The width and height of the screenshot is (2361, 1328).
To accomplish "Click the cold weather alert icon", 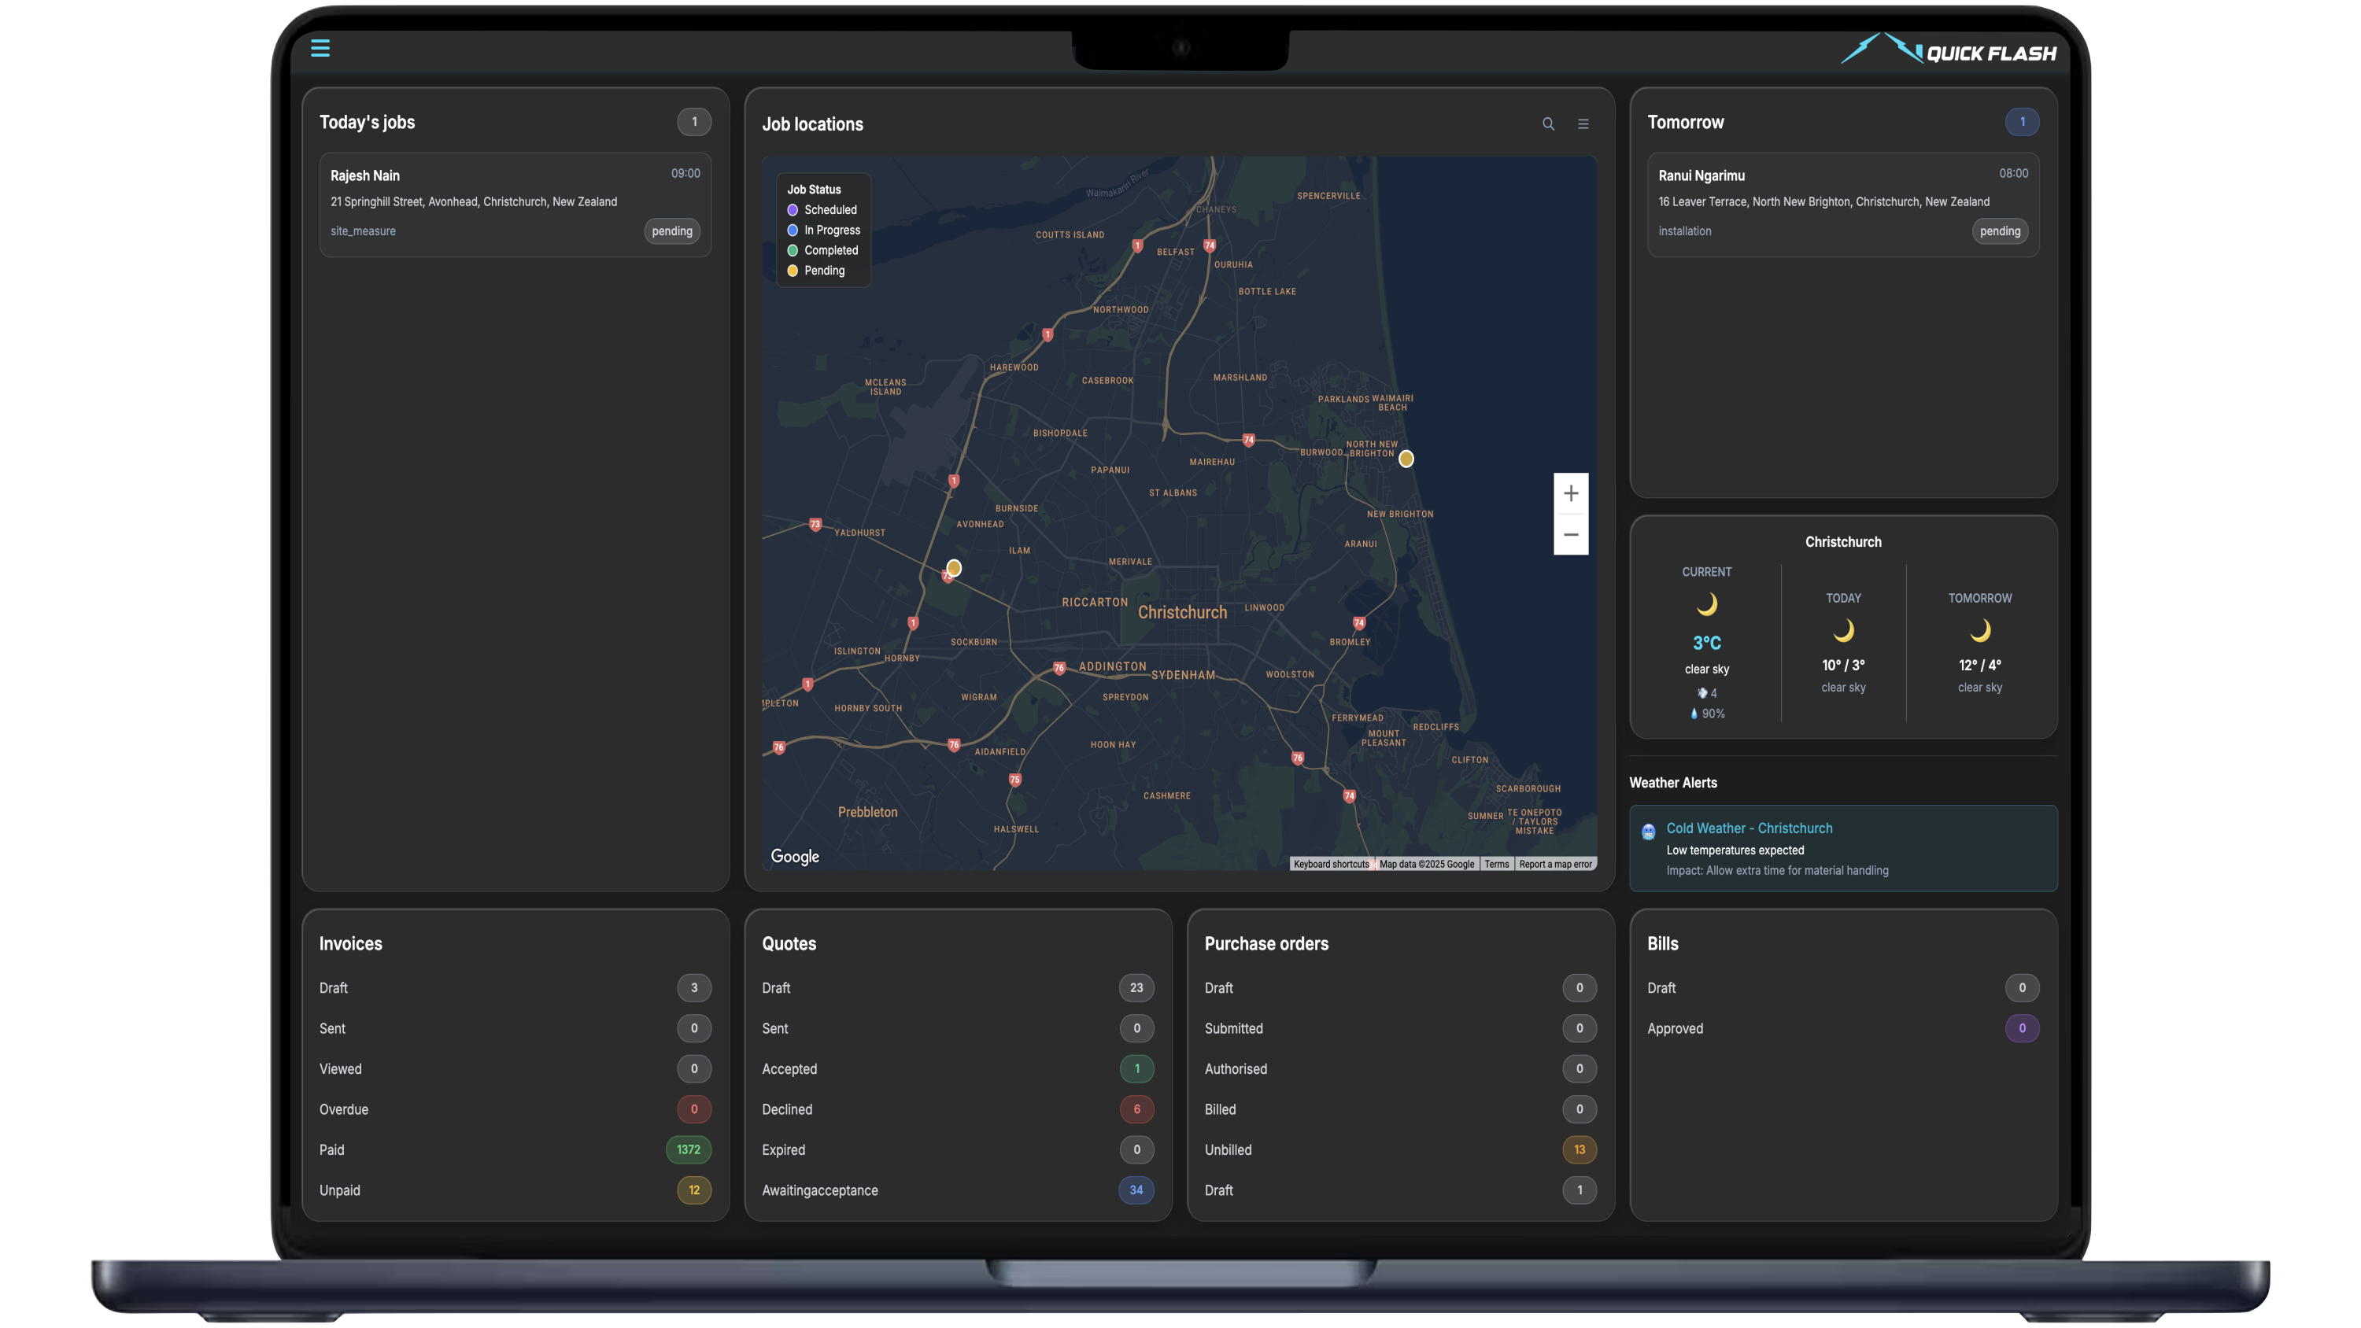I will point(1648,832).
